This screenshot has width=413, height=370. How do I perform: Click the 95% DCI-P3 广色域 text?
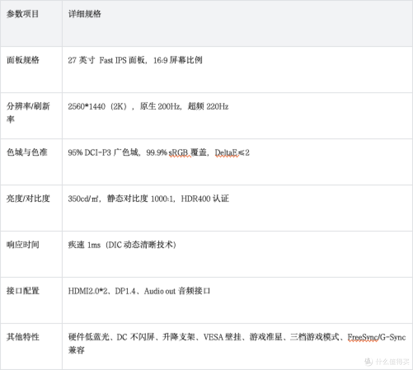point(103,153)
